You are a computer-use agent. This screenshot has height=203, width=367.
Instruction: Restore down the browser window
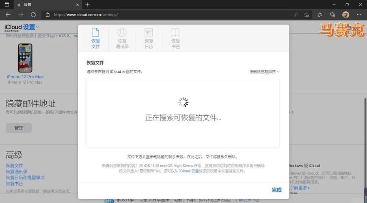coord(347,4)
